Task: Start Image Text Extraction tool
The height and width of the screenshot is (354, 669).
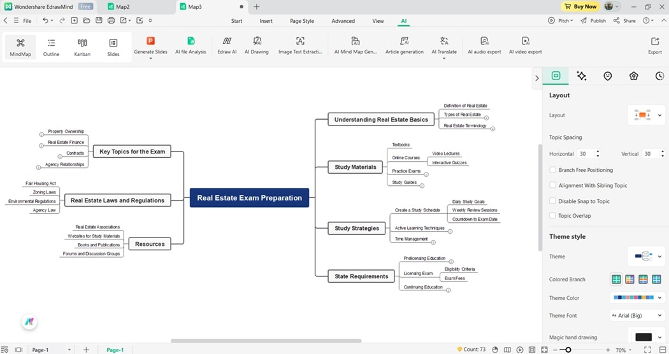Action: pyautogui.click(x=300, y=46)
